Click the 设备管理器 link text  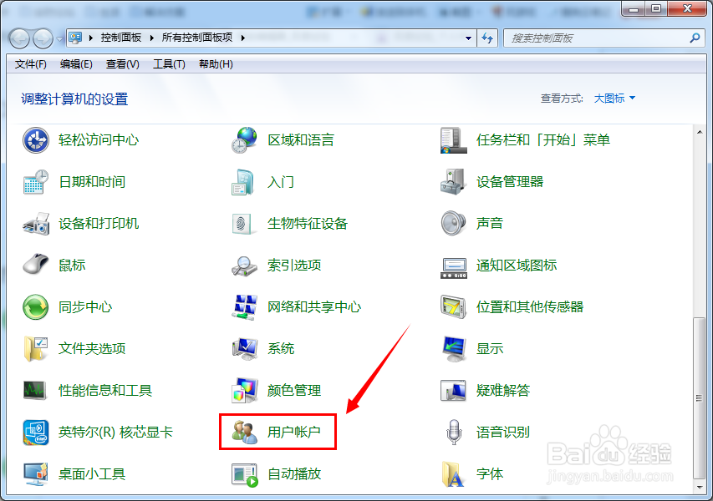tap(510, 182)
